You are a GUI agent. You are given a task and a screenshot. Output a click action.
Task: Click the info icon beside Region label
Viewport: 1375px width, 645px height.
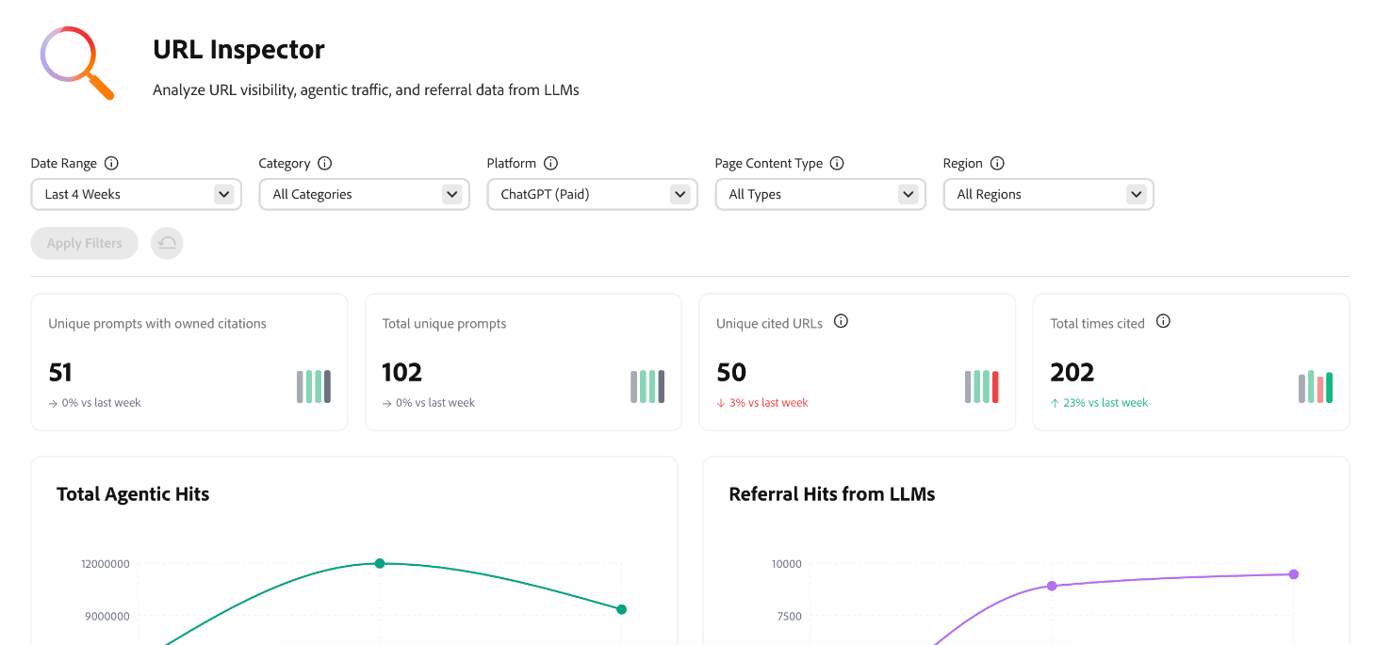pyautogui.click(x=997, y=163)
